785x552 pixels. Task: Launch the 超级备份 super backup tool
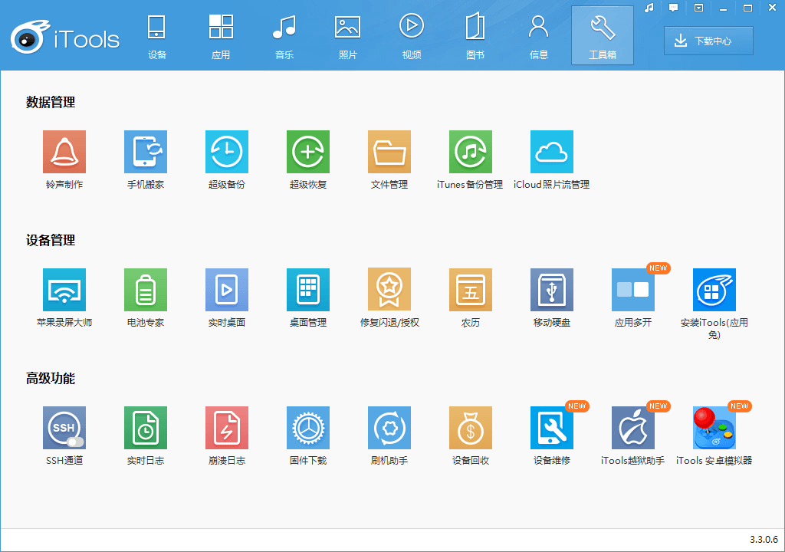227,152
